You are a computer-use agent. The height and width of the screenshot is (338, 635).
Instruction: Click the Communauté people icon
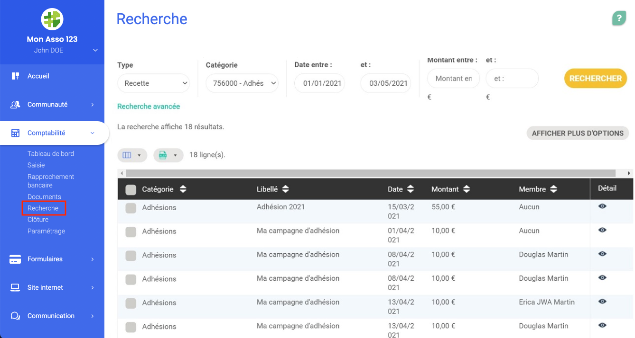pyautogui.click(x=15, y=105)
